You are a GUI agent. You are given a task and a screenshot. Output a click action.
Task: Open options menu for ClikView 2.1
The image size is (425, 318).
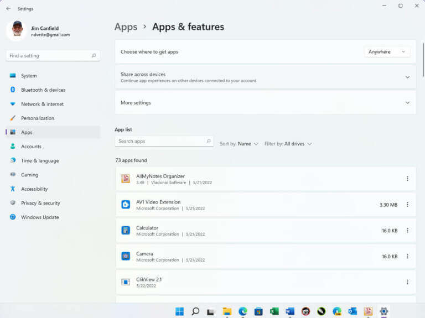point(407,282)
